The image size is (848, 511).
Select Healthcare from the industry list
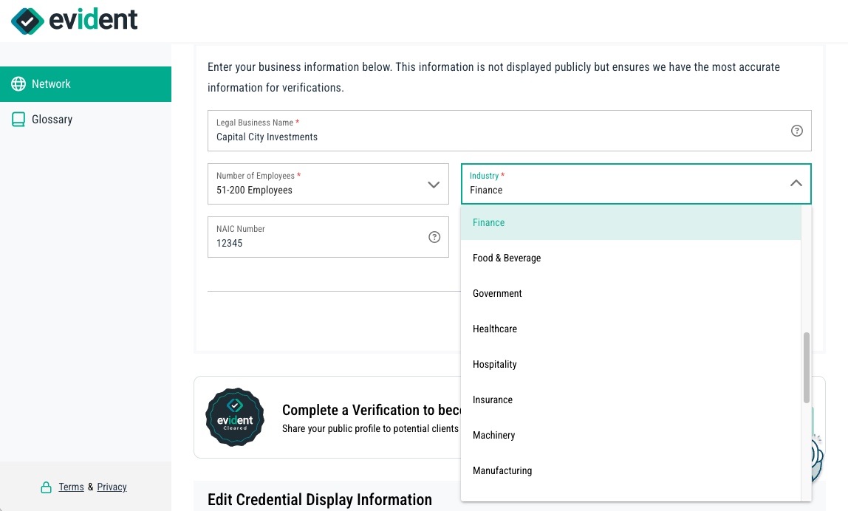[x=495, y=329]
